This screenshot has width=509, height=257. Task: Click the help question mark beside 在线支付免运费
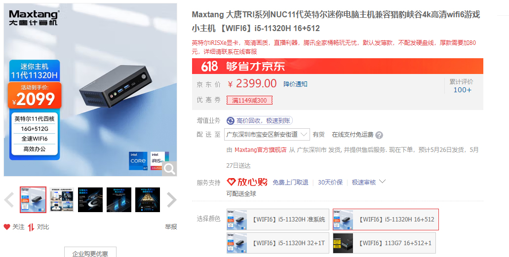point(379,135)
